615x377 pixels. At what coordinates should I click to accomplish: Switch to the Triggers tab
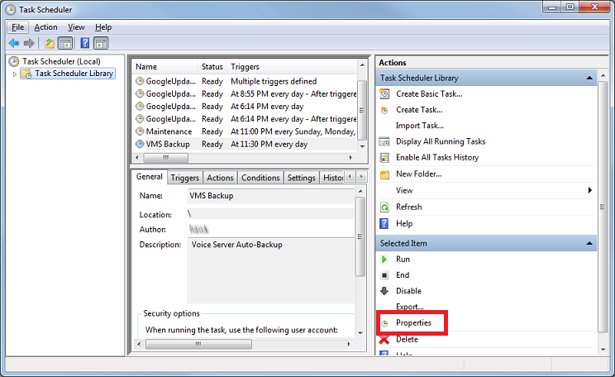pos(184,178)
